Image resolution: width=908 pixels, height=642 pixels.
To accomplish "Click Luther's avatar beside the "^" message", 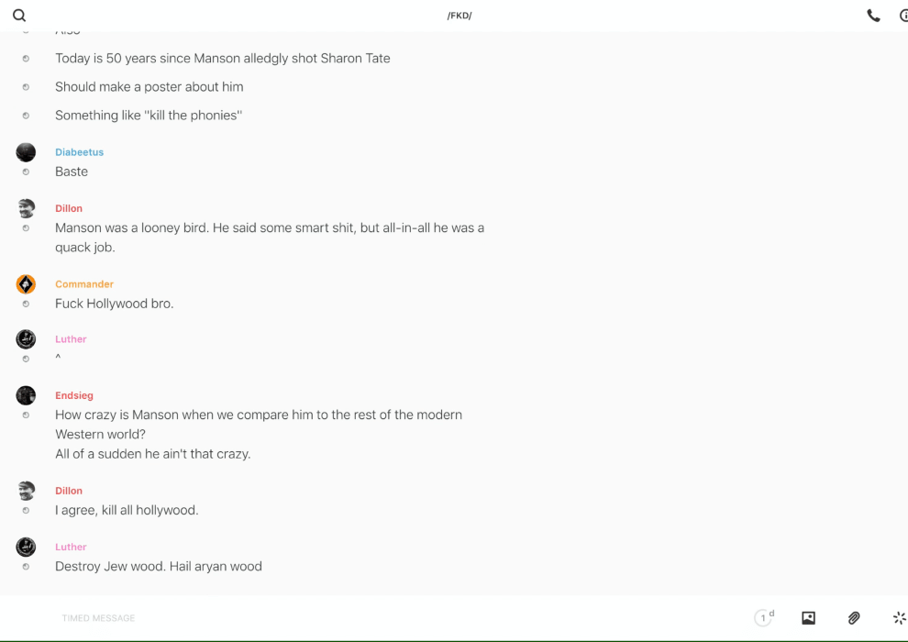I will (26, 339).
